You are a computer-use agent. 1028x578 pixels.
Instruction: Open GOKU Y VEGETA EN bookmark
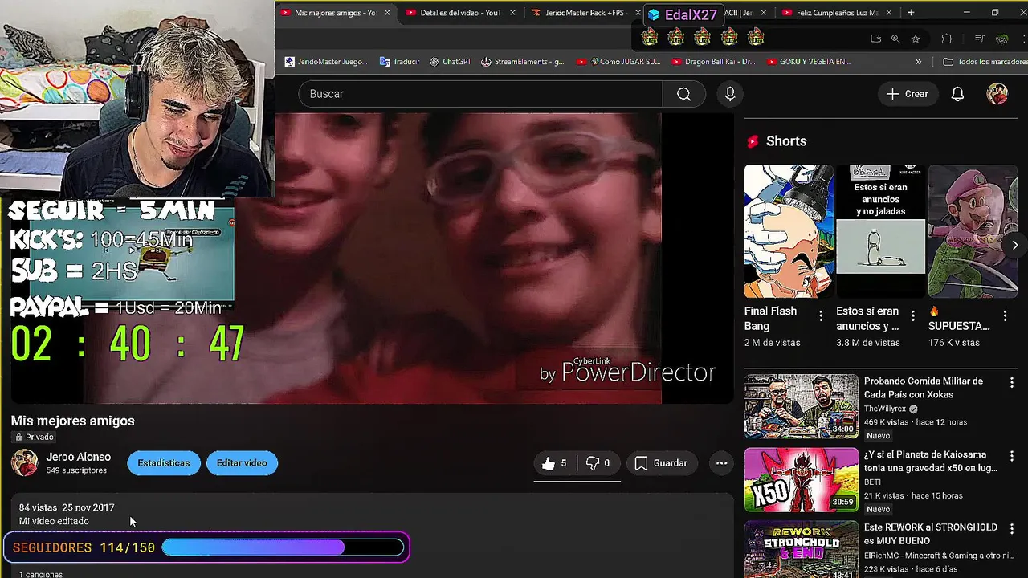(x=809, y=62)
